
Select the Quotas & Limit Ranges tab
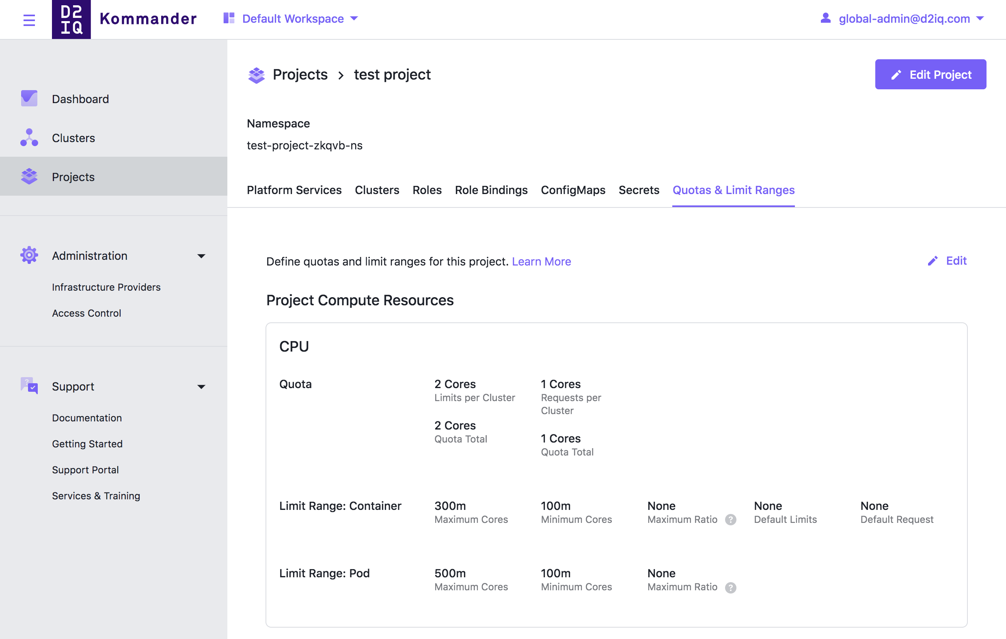click(x=733, y=190)
